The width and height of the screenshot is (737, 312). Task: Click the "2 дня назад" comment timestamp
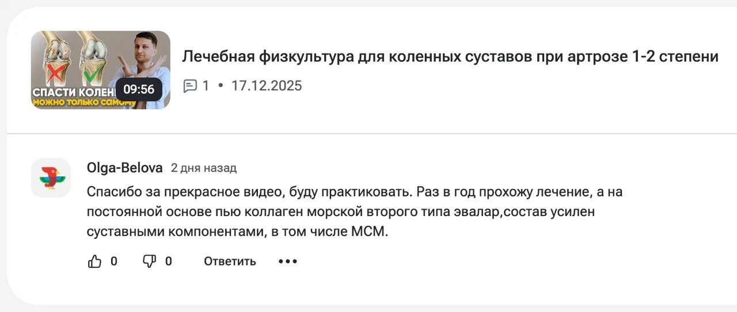pos(204,168)
